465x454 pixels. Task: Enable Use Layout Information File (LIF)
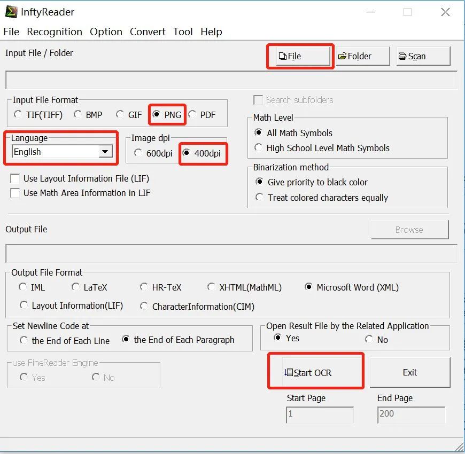click(x=80, y=178)
